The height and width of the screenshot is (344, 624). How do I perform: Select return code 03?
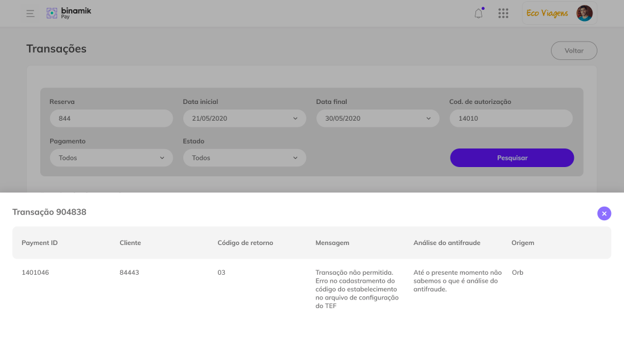click(x=221, y=272)
